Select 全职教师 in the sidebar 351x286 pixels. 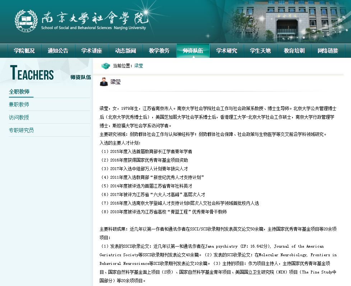click(19, 92)
